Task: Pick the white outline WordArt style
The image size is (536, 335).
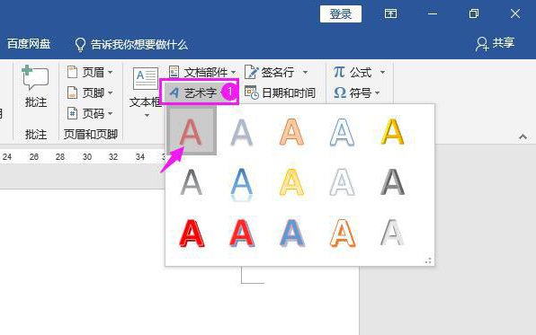Action: 342,182
